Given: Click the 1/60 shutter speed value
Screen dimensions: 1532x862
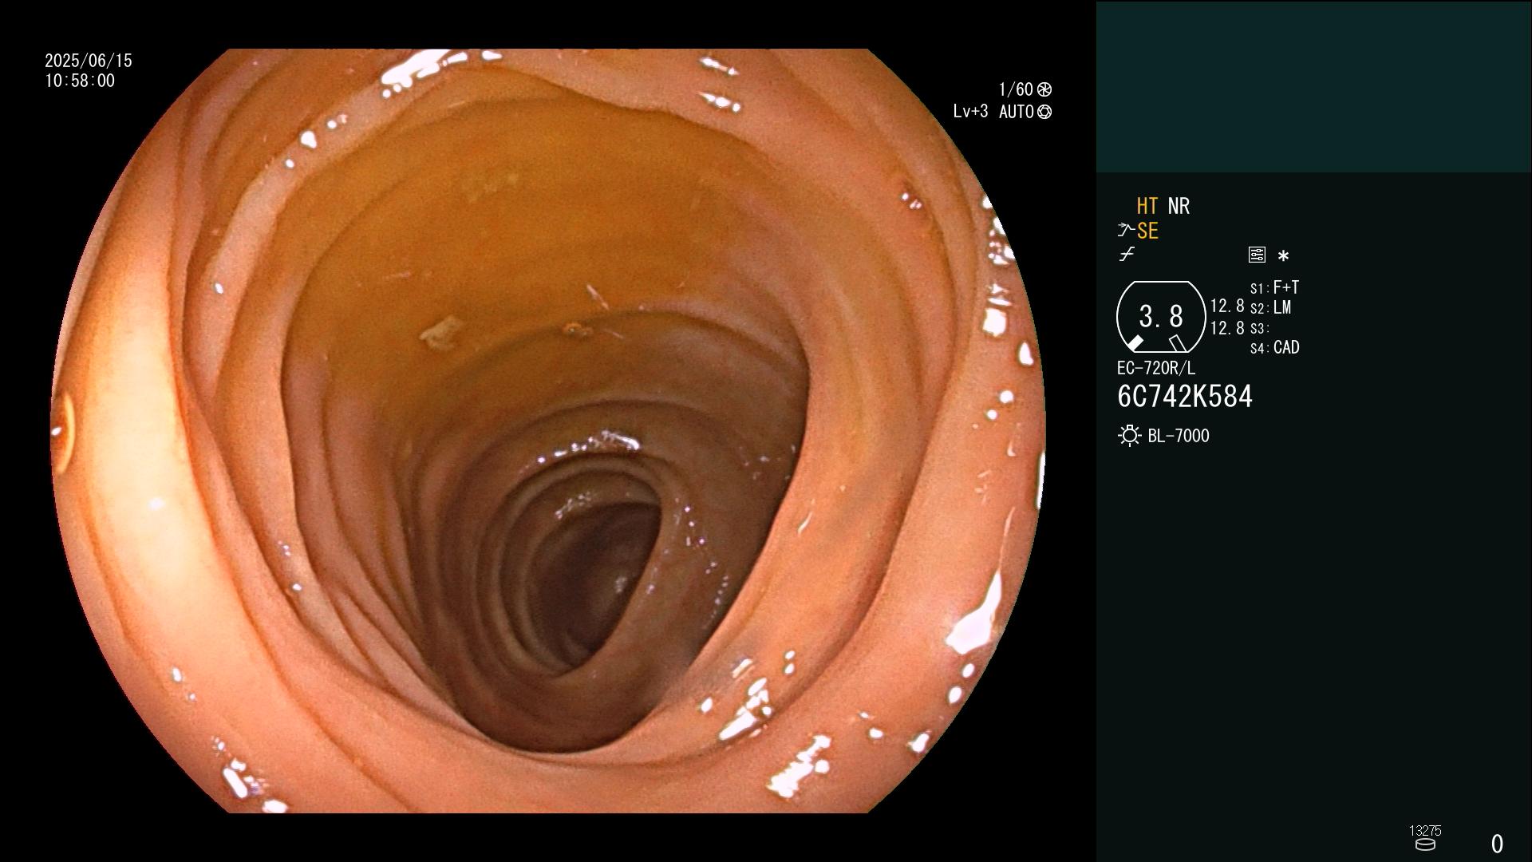Looking at the screenshot, I should point(1016,89).
